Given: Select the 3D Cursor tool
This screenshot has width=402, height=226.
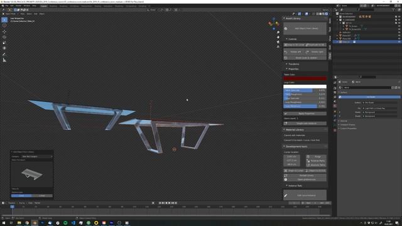Looking at the screenshot, I should 4,25.
